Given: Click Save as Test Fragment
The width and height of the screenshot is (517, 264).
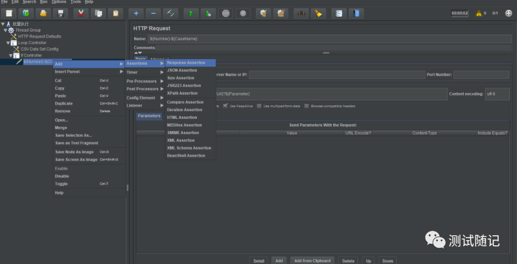Looking at the screenshot, I should click(89, 143).
